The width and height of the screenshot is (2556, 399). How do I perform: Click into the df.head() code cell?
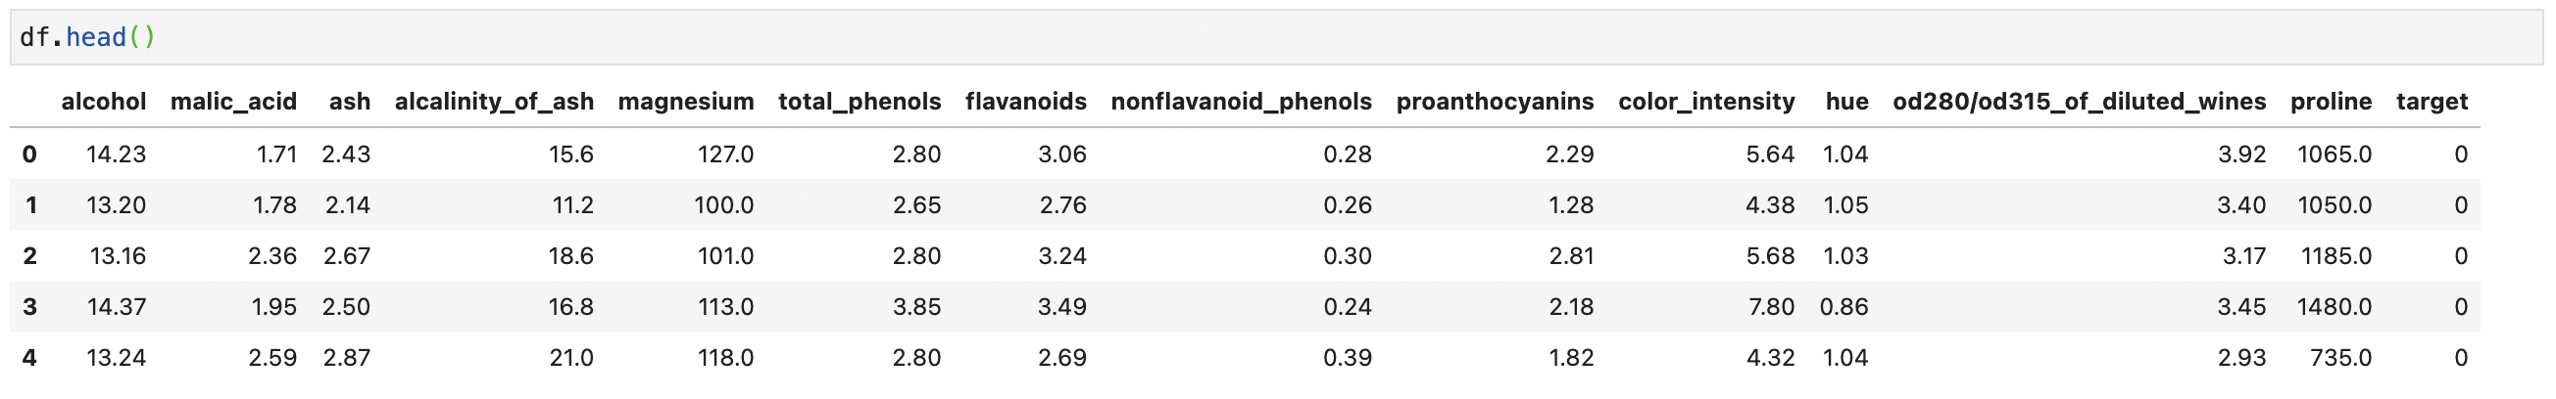[x=1191, y=37]
